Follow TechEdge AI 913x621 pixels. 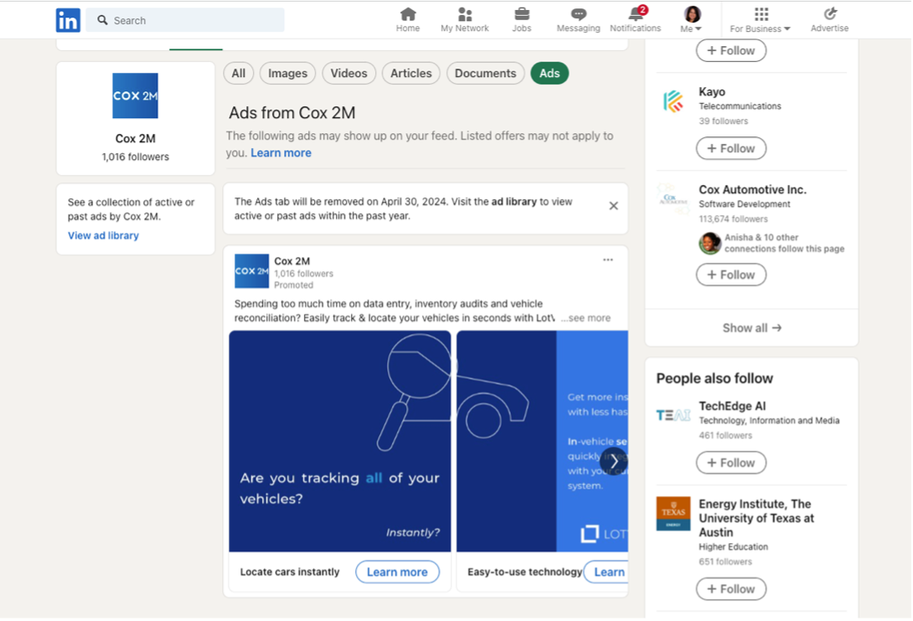pos(730,463)
